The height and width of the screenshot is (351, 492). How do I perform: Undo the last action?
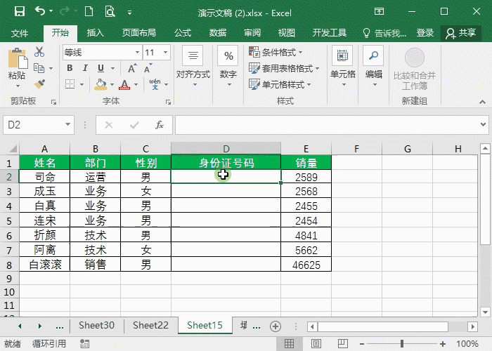(40, 12)
